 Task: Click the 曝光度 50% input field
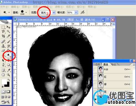pyautogui.click(x=71, y=12)
